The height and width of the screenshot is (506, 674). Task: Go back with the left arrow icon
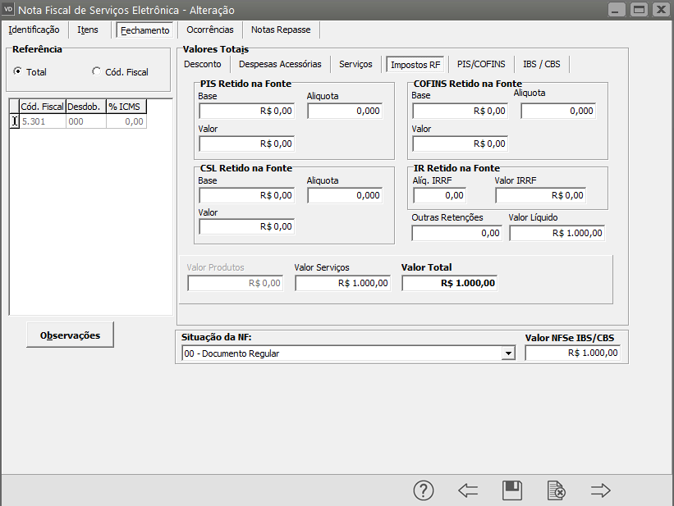click(468, 490)
